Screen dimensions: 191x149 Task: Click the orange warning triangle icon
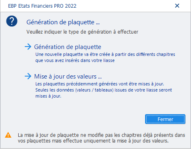click(x=8, y=135)
